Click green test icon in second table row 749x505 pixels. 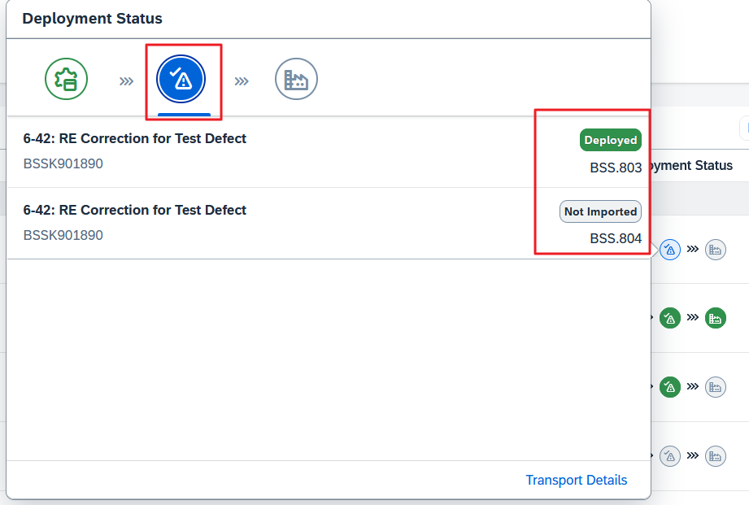tap(669, 318)
